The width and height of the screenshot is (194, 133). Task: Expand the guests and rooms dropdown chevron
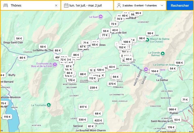(x=162, y=6)
